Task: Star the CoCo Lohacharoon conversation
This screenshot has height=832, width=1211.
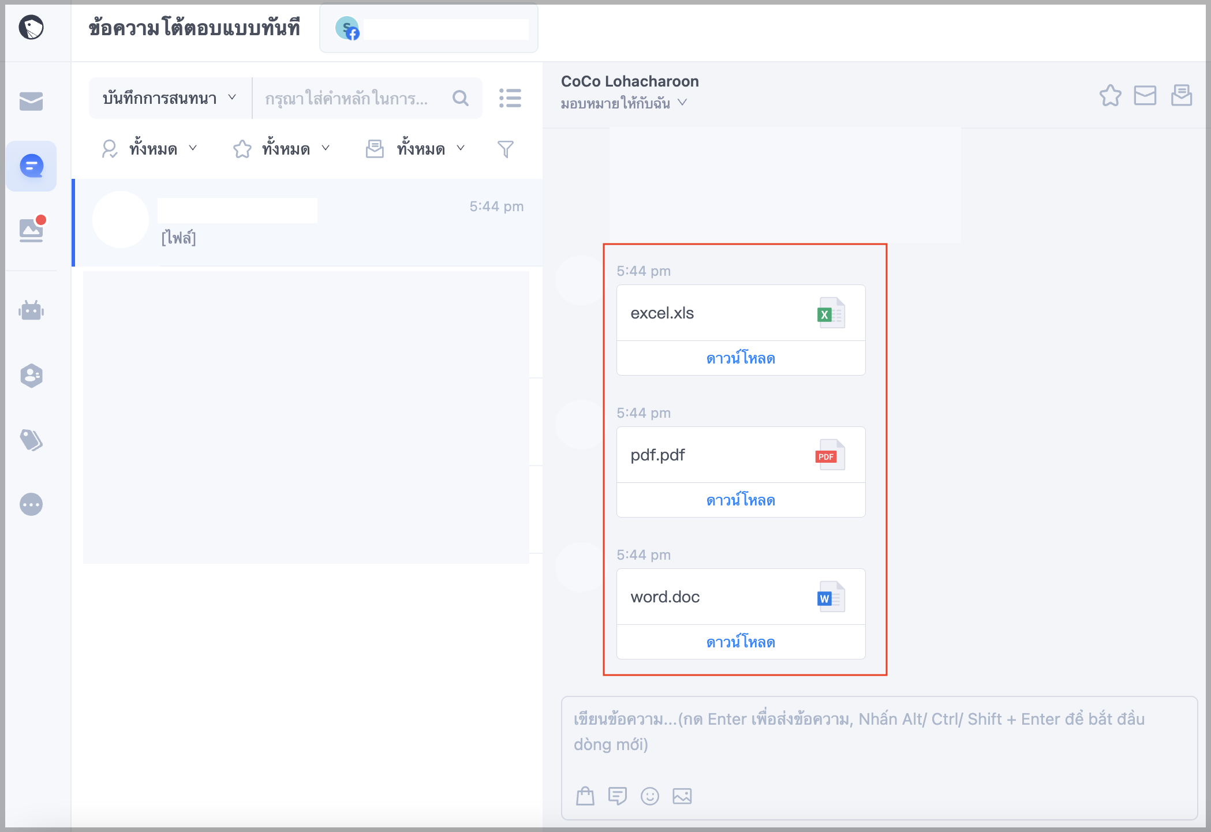Action: [1110, 95]
